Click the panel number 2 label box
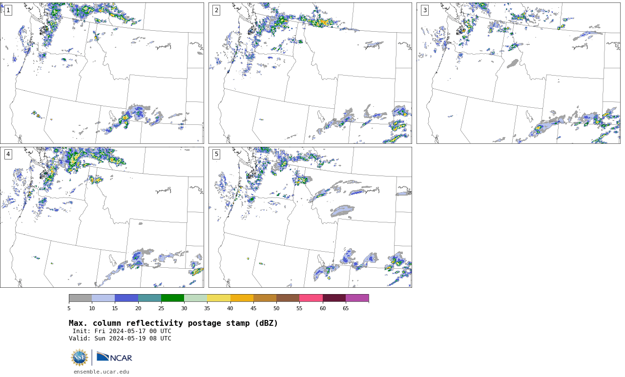This screenshot has width=625, height=377. (x=216, y=10)
